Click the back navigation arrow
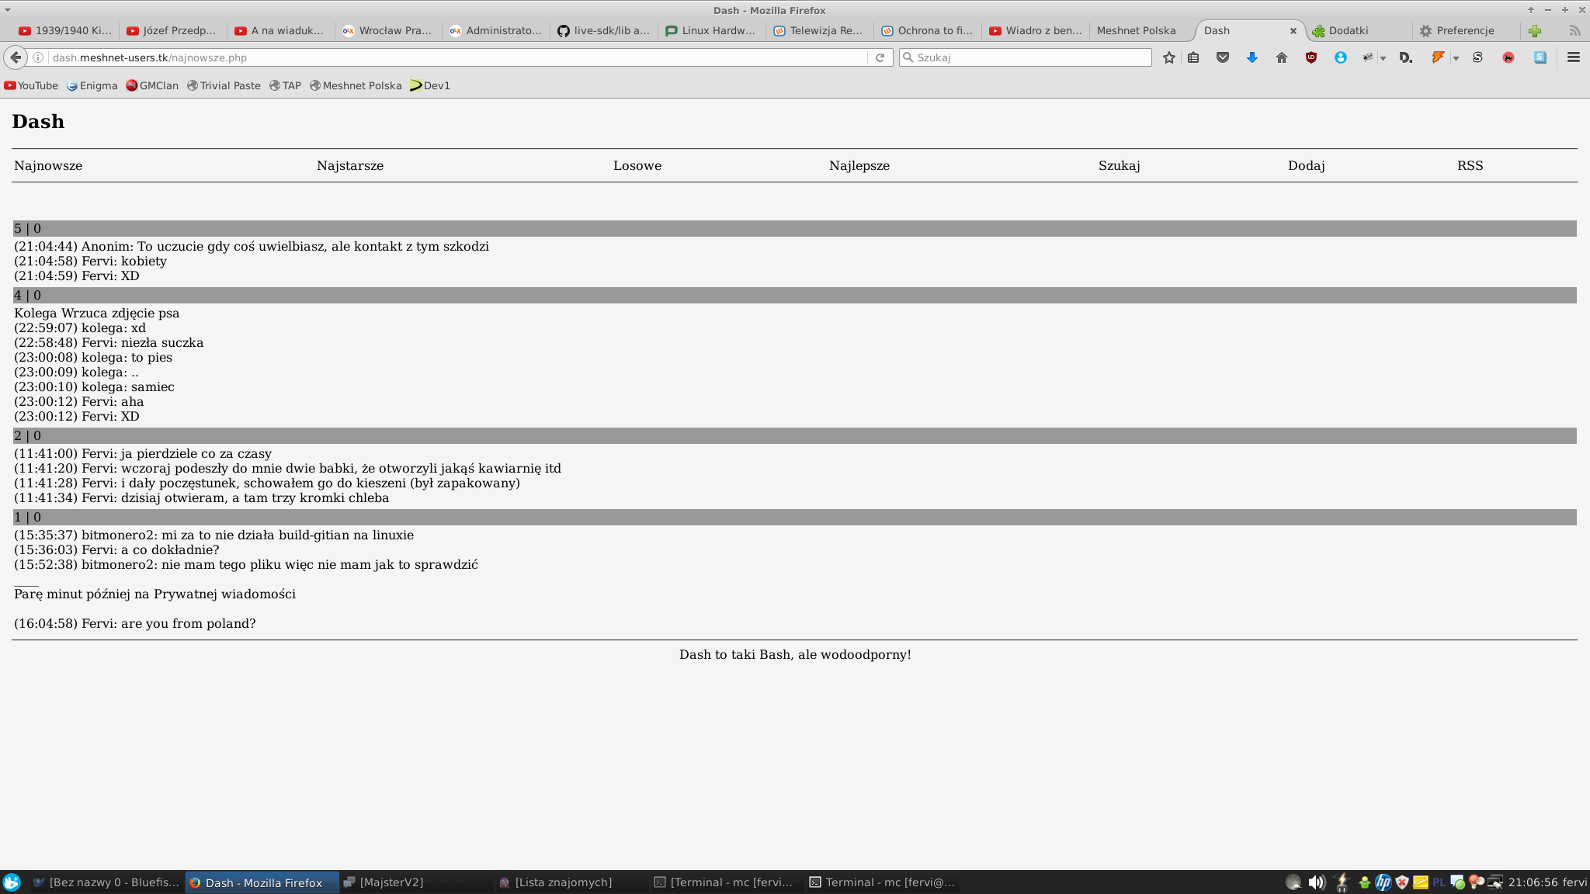The image size is (1590, 894). pyautogui.click(x=16, y=57)
